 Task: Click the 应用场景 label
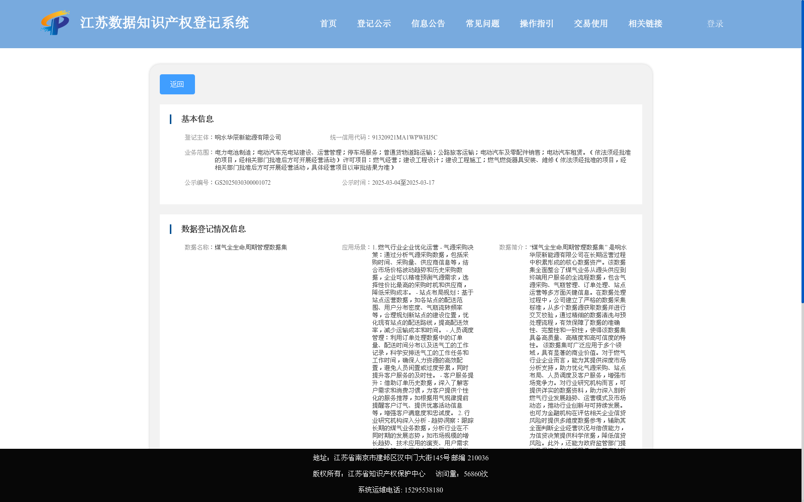coord(357,247)
